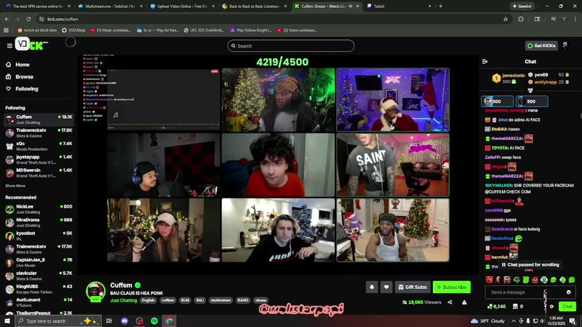
Task: Open the Gemini button in Chrome
Action: pyautogui.click(x=521, y=6)
